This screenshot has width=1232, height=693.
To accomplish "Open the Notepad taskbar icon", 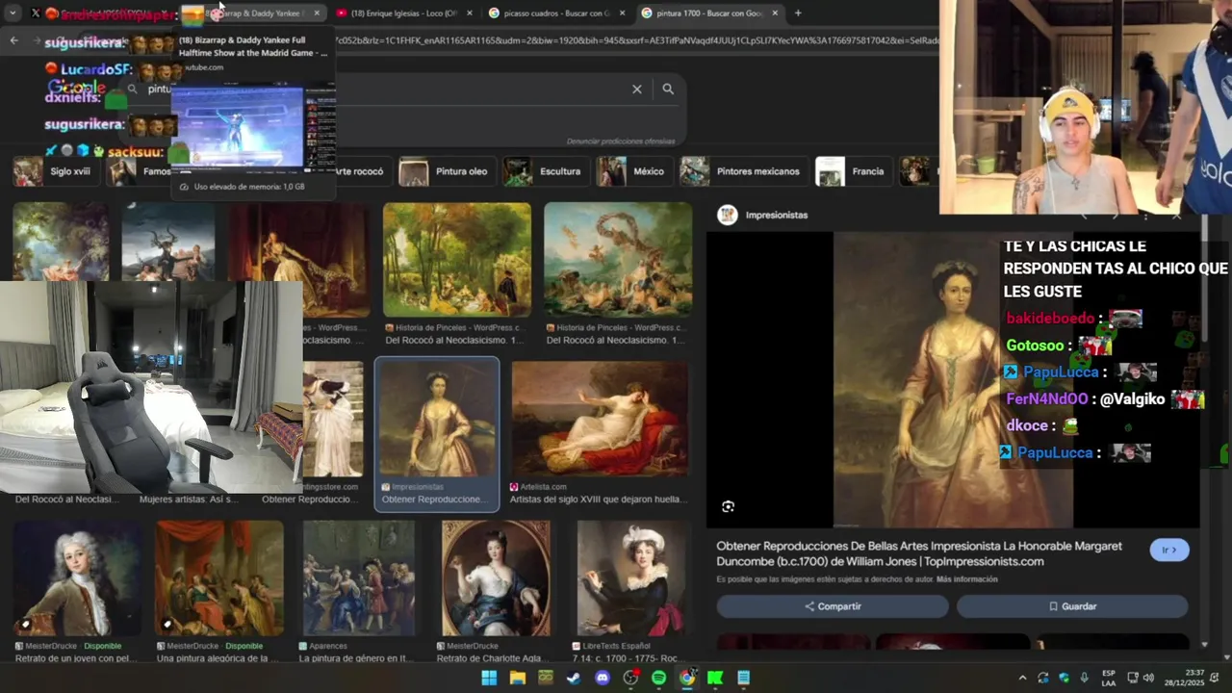I will (x=743, y=678).
